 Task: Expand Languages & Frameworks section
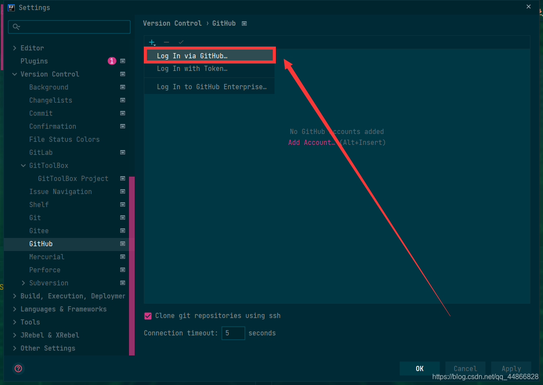pyautogui.click(x=15, y=309)
